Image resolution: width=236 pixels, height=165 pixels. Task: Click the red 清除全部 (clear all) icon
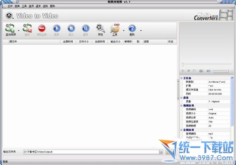[x=42, y=28]
